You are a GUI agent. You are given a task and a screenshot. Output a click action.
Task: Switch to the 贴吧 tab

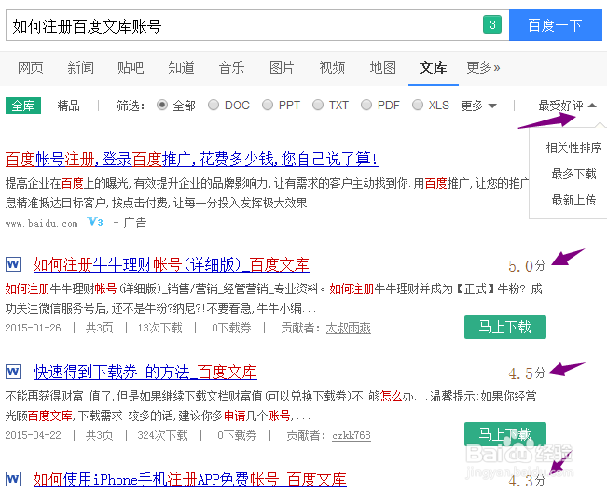click(x=131, y=68)
